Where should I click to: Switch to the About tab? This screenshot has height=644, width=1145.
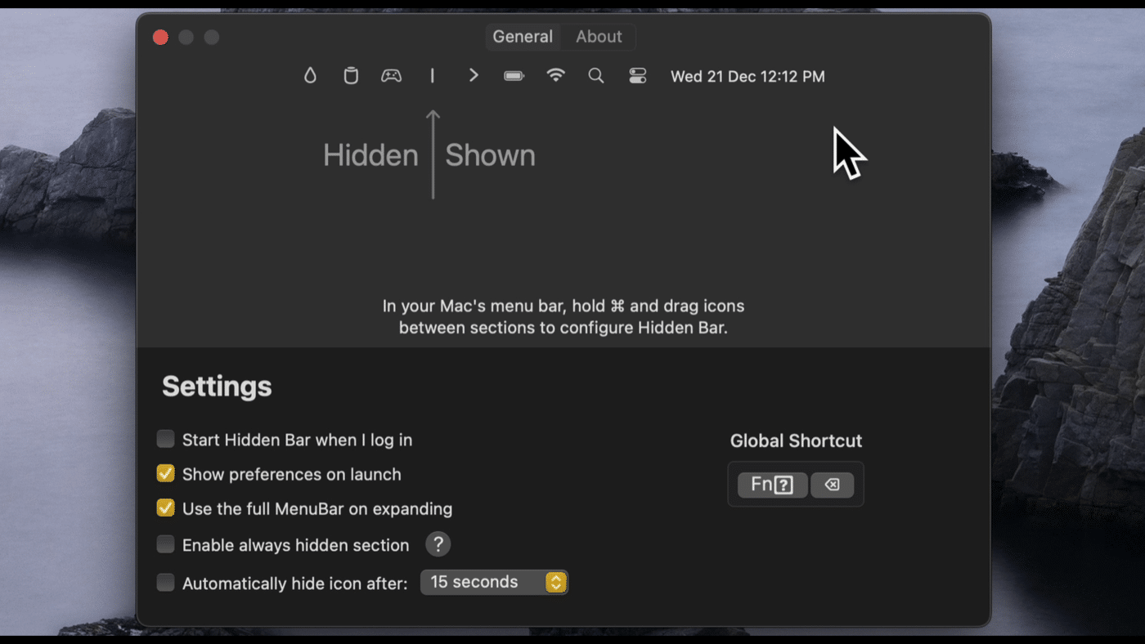tap(599, 37)
